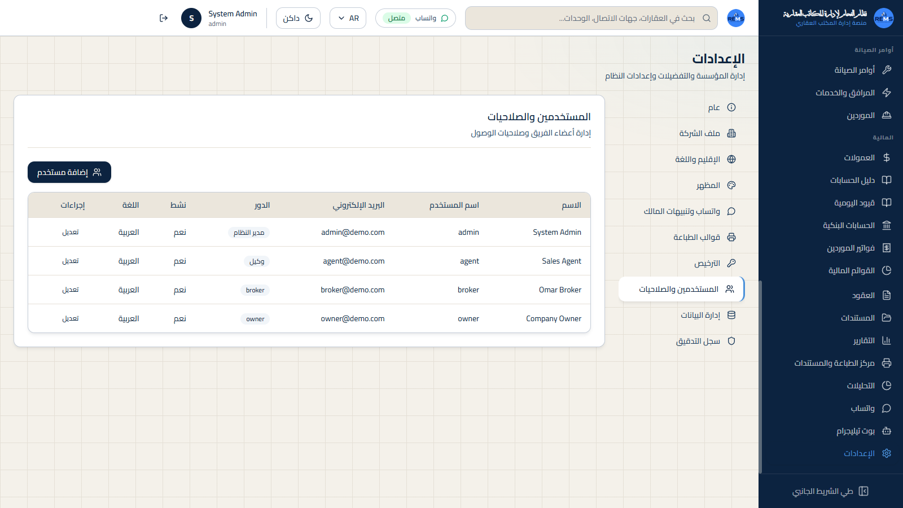
Task: Edit the Omar Broker user row
Action: point(71,290)
